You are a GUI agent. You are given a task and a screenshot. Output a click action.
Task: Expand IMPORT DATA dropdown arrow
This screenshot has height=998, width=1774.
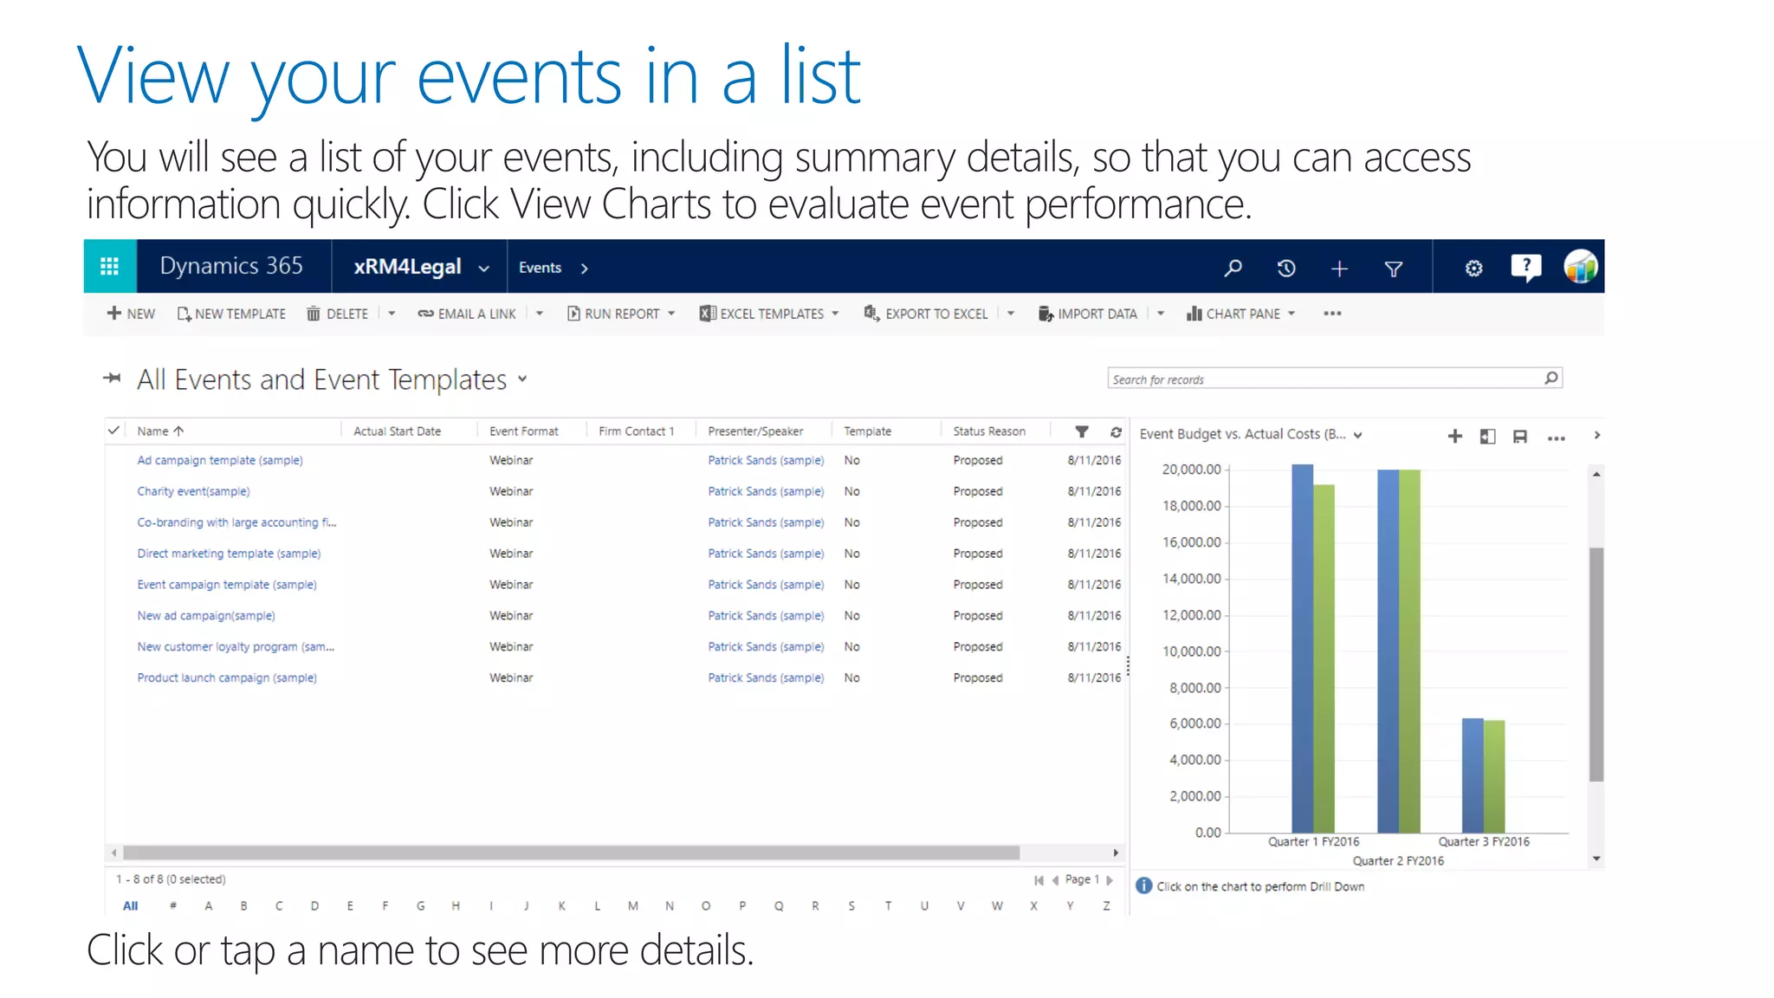click(x=1161, y=314)
